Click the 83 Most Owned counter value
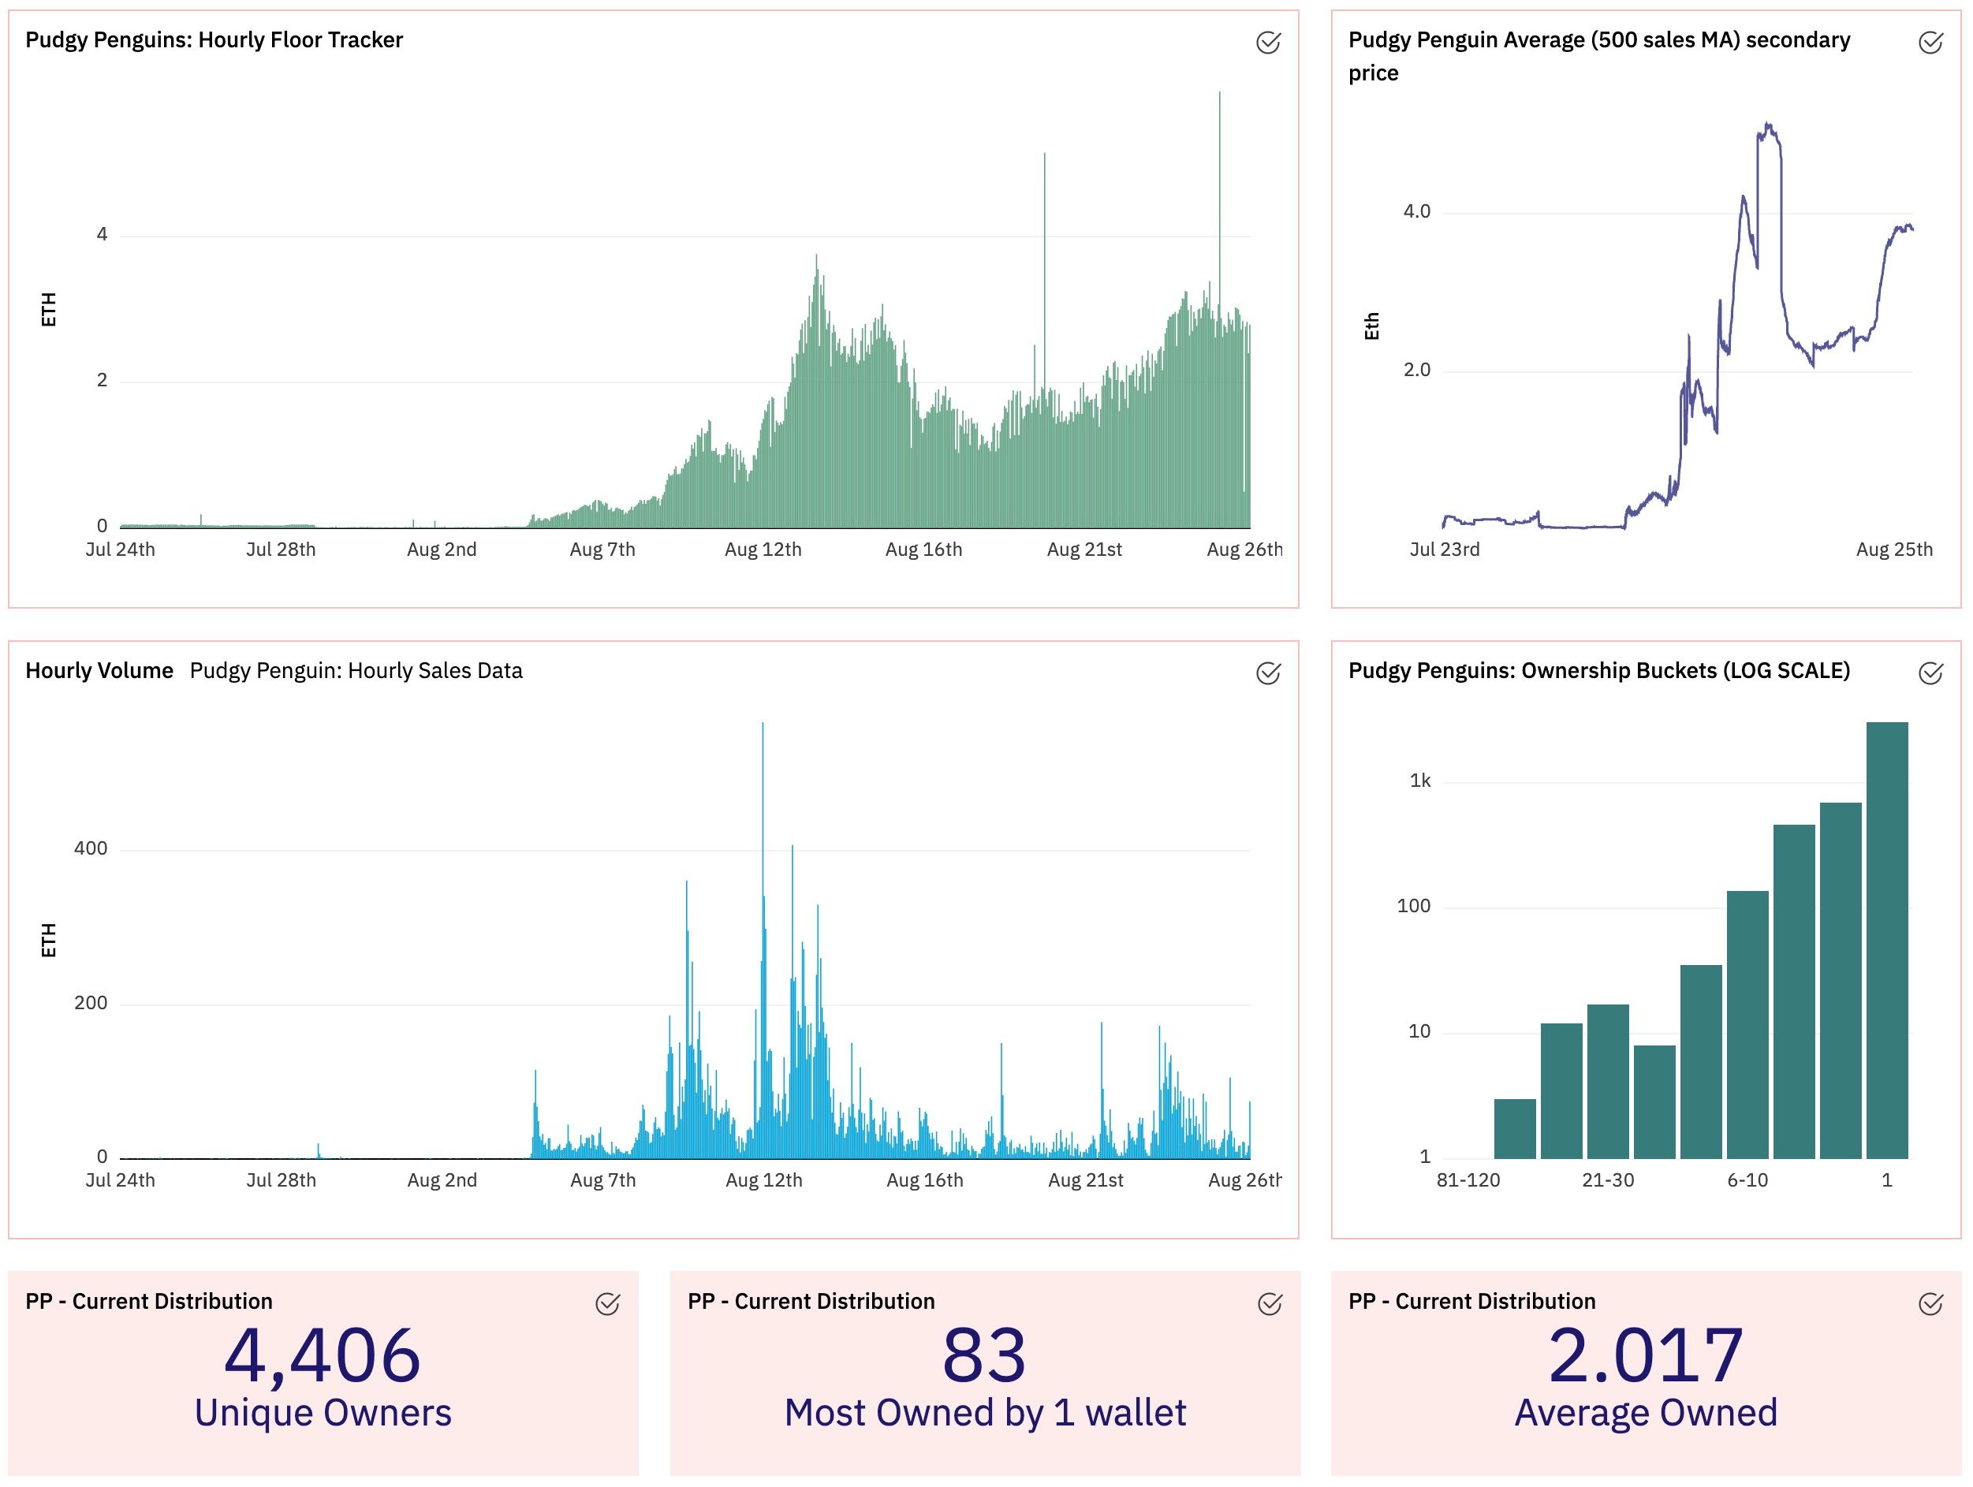This screenshot has height=1487, width=1973. (x=984, y=1356)
